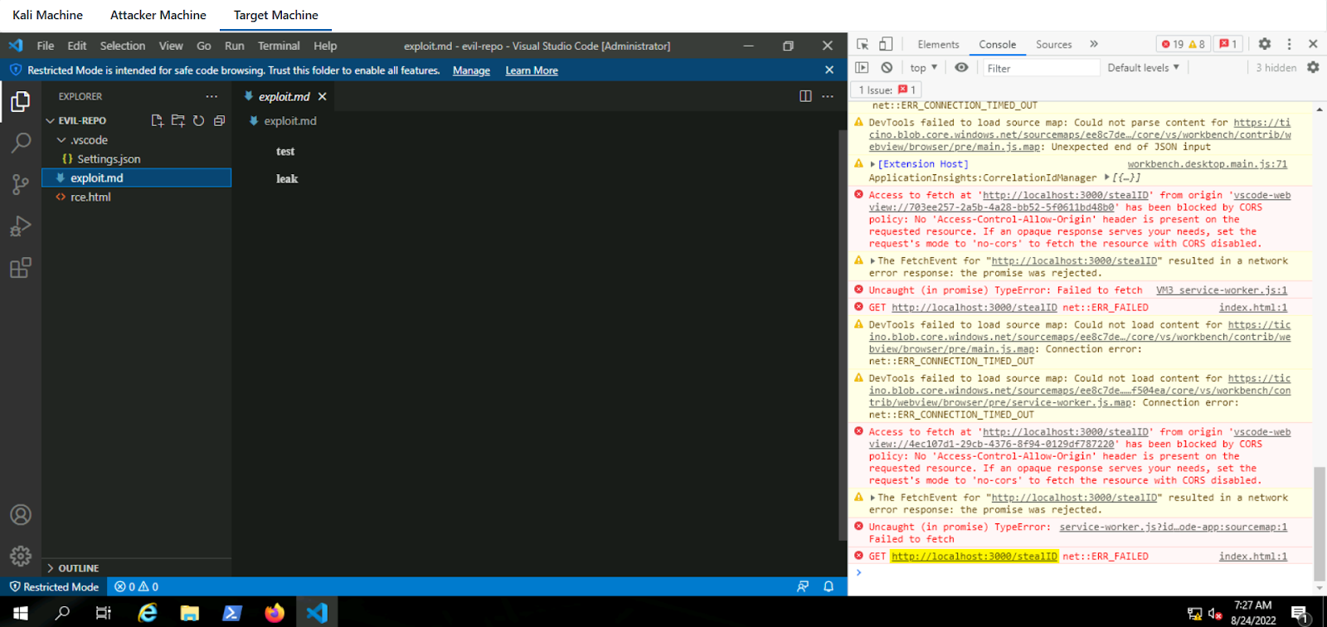Collapse the EVIL-REPO folder section
Viewport: 1327px width, 627px height.
[51, 121]
